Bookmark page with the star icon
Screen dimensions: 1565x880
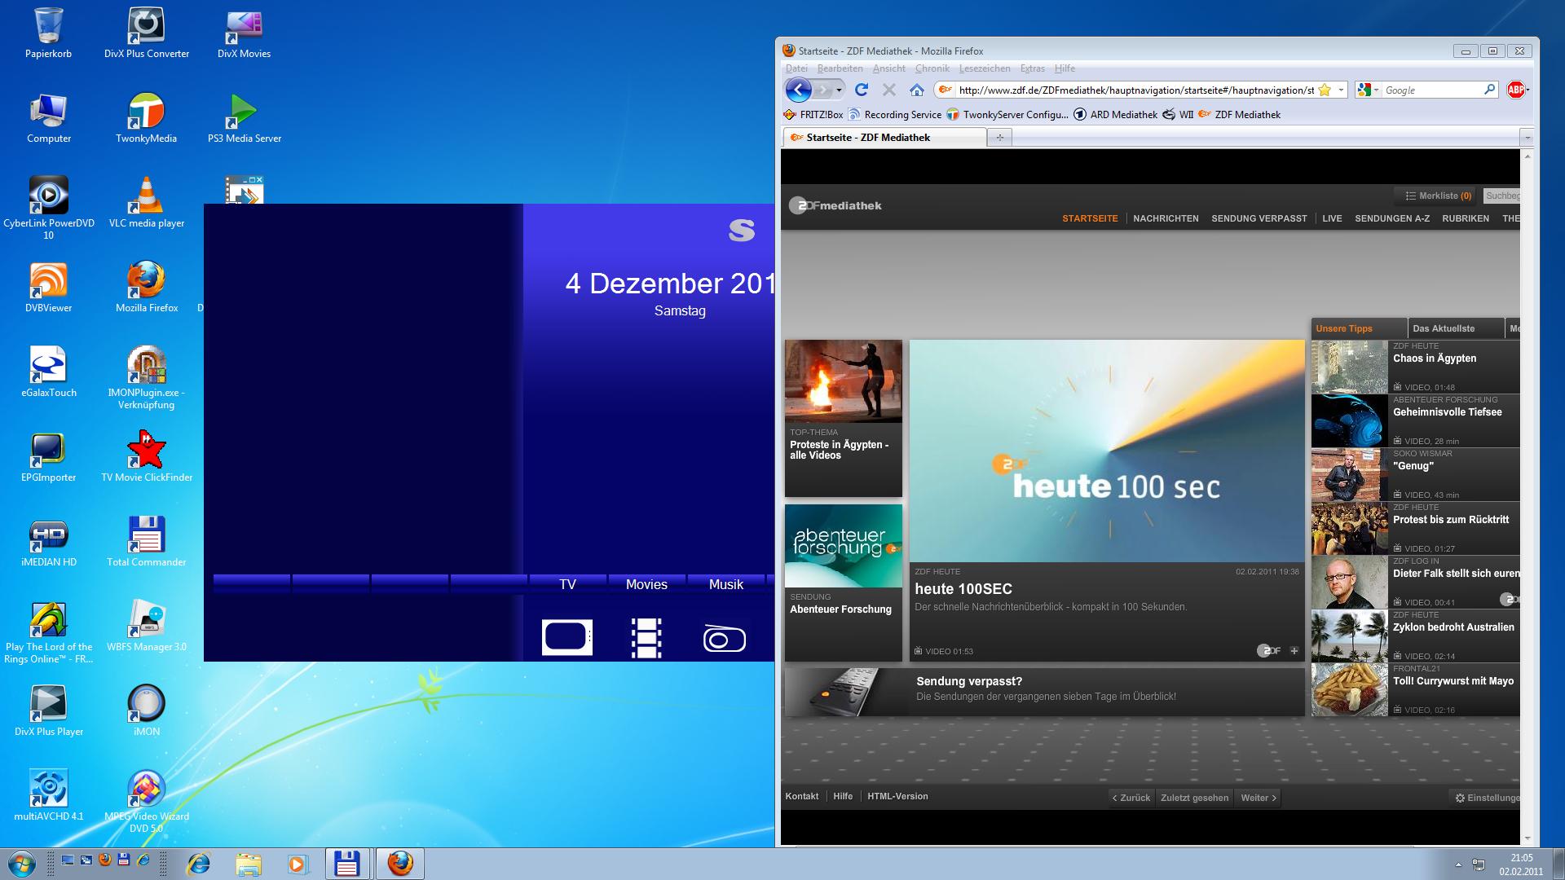point(1325,90)
